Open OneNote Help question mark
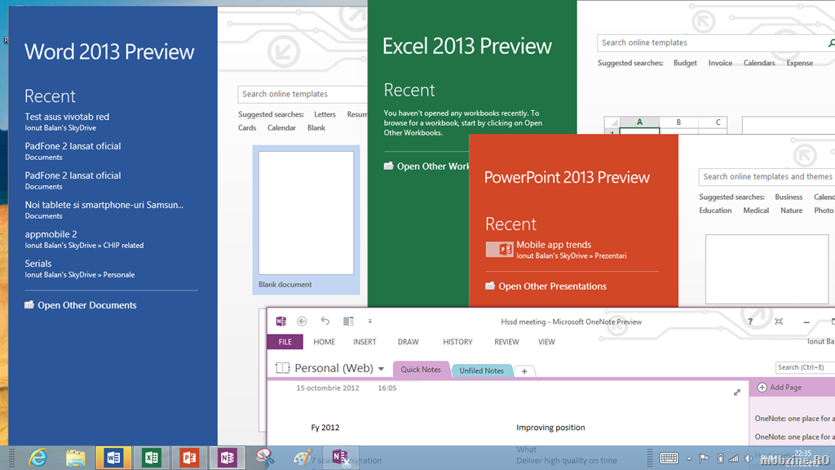The image size is (835, 470). [750, 321]
